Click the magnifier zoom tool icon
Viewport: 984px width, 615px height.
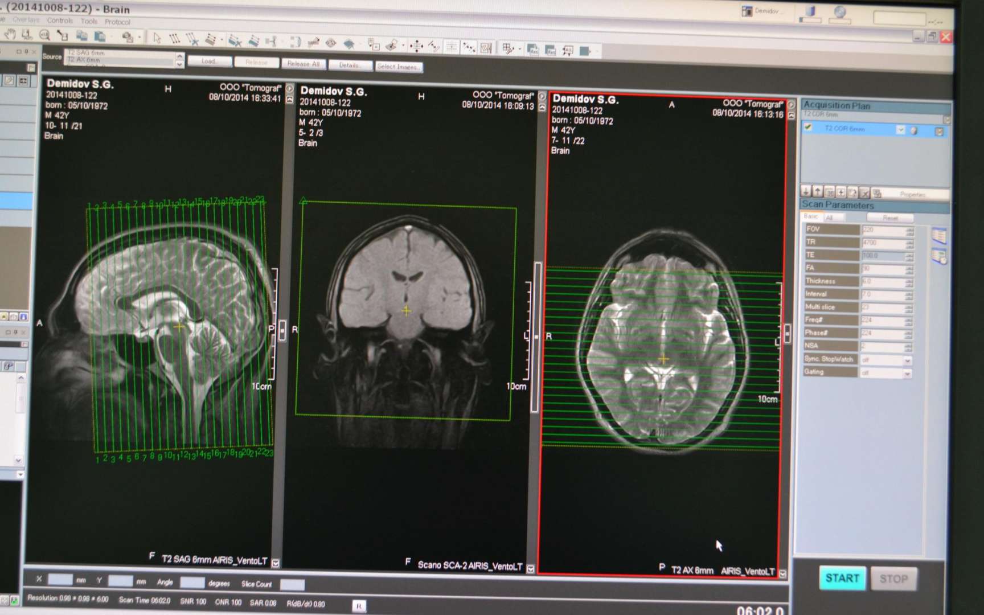click(44, 35)
